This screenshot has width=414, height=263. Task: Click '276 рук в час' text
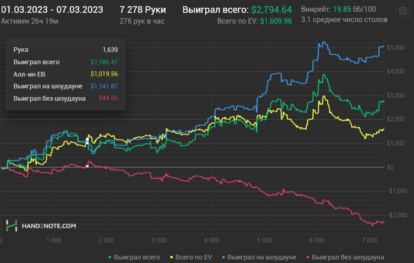click(142, 21)
